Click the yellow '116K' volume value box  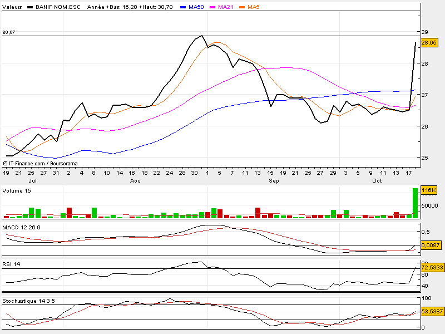429,190
